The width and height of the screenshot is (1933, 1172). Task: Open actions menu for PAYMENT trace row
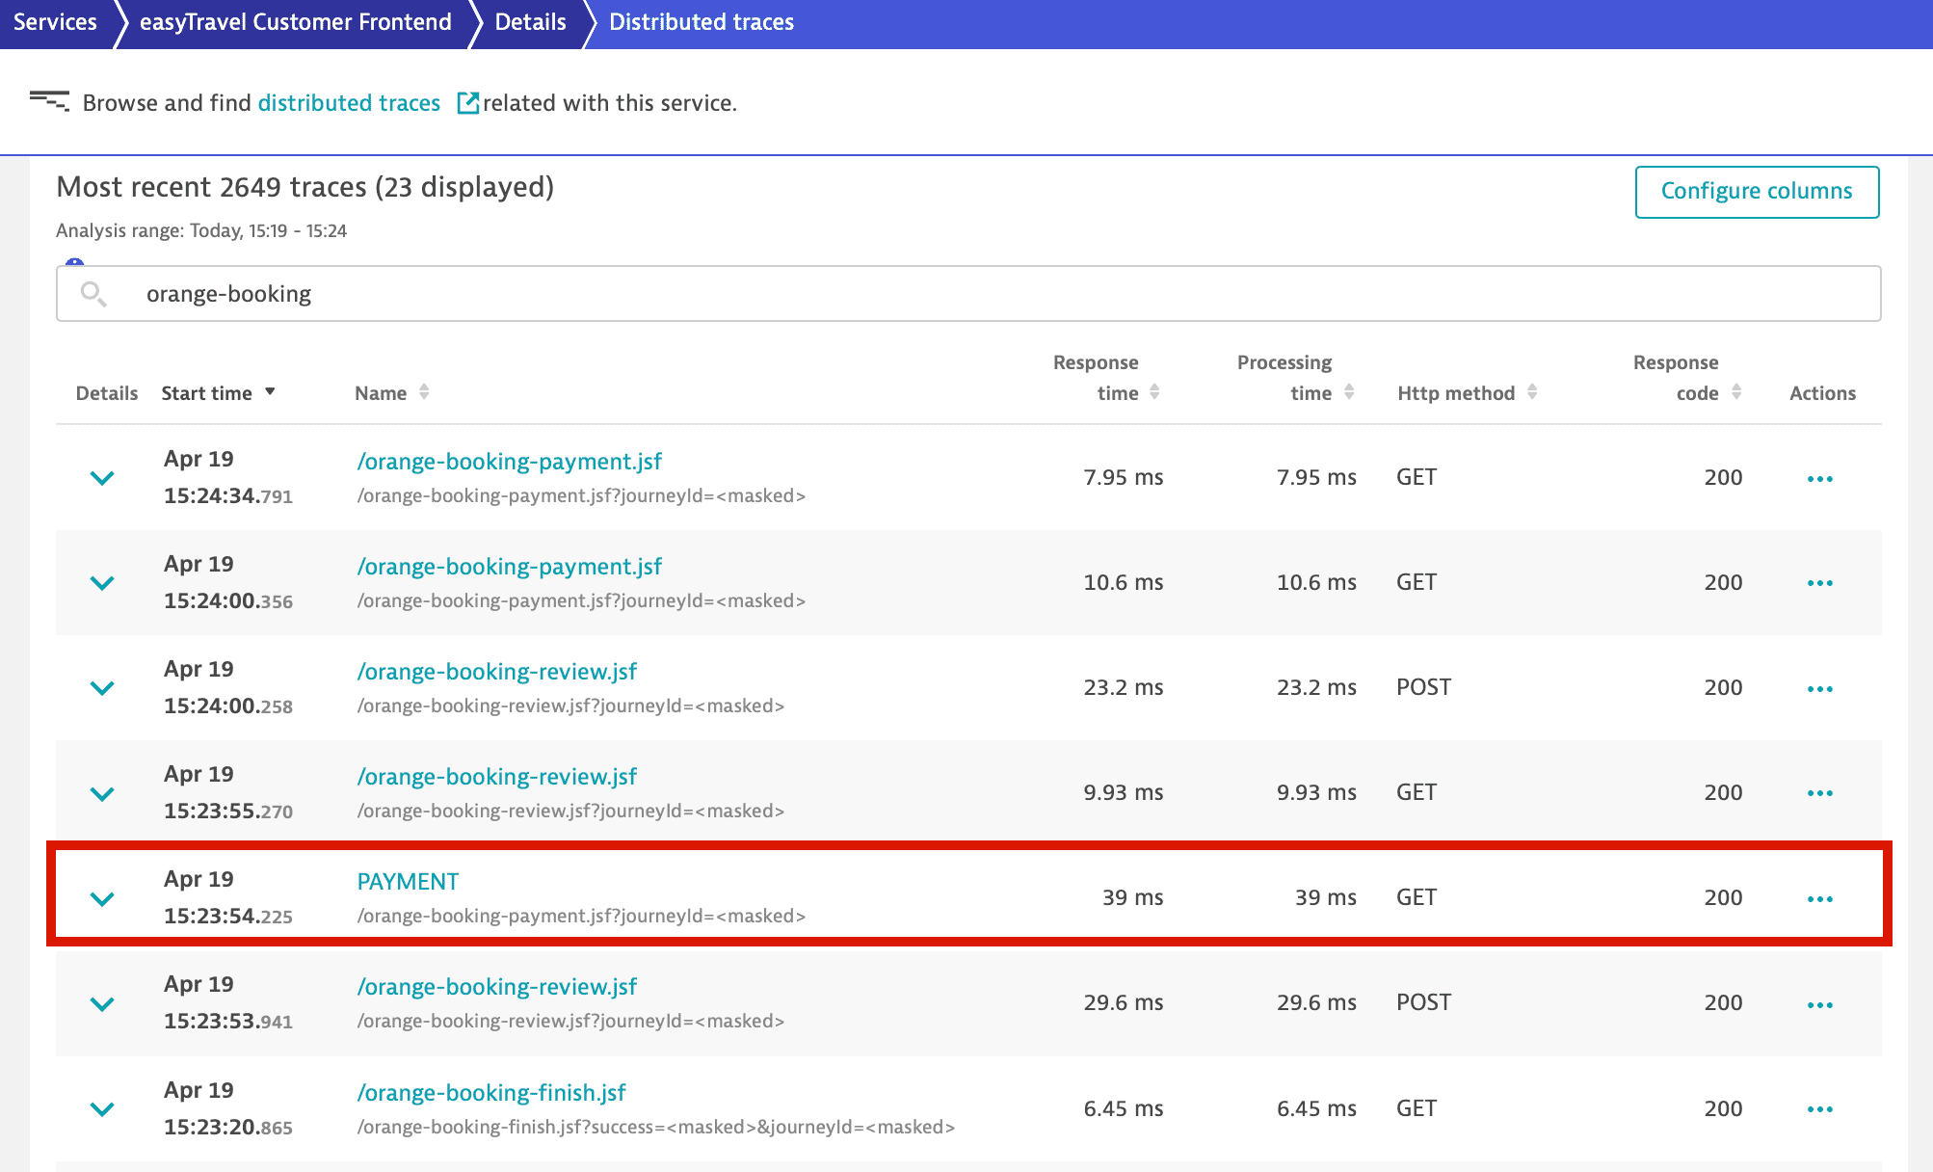(x=1819, y=899)
